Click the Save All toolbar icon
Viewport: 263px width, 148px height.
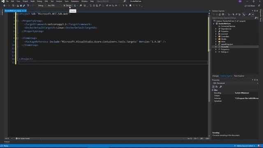[24, 5]
